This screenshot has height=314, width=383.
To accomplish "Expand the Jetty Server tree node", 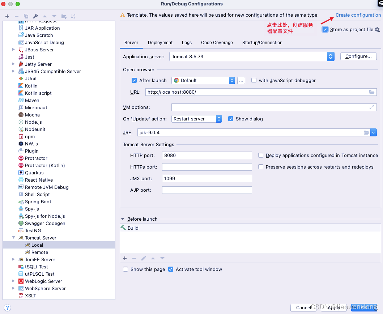I will [13, 64].
